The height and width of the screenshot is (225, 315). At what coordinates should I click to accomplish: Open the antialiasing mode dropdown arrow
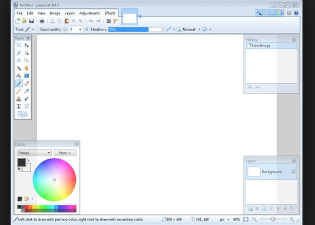(x=174, y=29)
